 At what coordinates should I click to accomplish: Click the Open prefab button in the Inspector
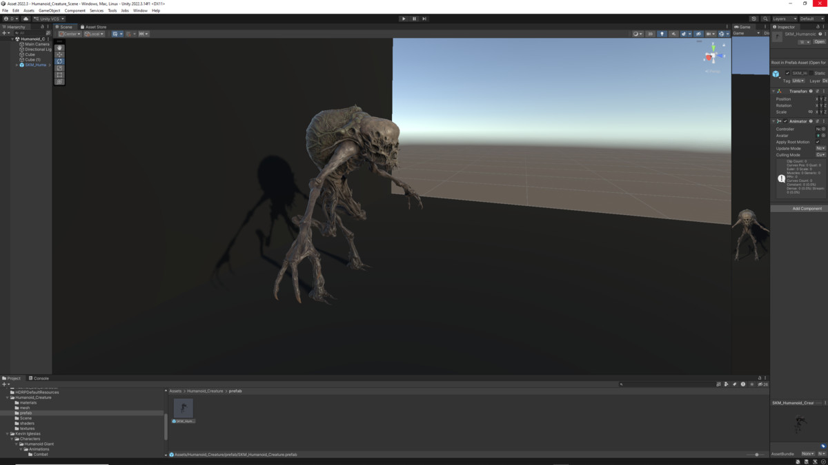819,41
